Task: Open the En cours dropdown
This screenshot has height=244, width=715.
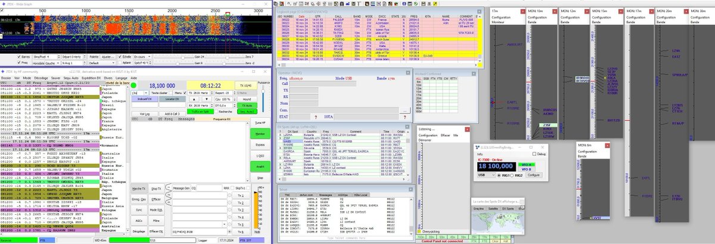Action: click(142, 57)
